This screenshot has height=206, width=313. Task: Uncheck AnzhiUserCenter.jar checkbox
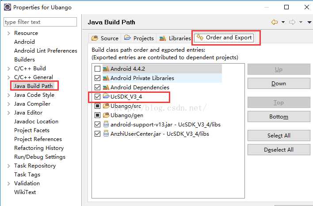(97, 134)
